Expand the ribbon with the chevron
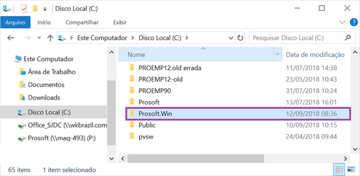 (x=342, y=22)
